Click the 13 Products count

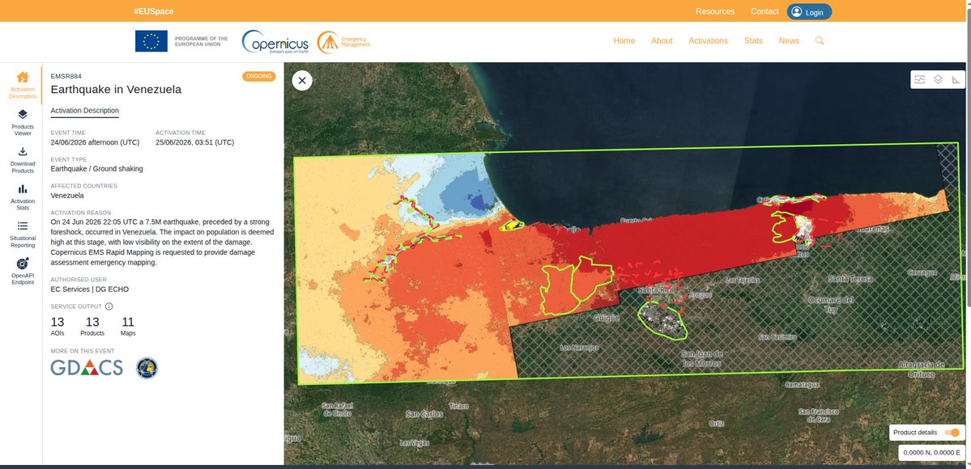92,326
